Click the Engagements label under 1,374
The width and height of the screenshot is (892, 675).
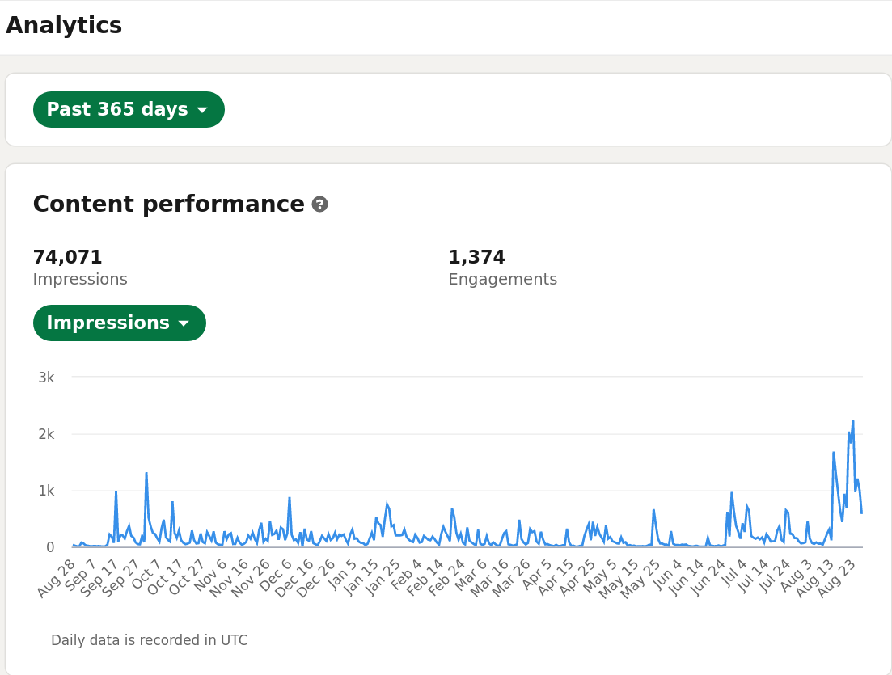(x=503, y=279)
